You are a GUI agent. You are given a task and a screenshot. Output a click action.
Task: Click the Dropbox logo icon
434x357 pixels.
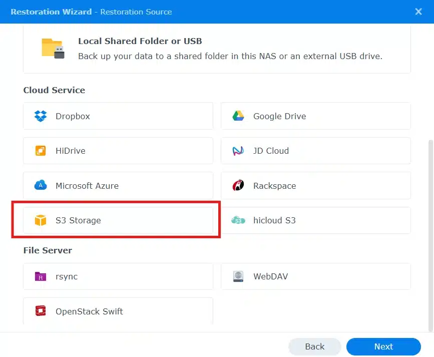(x=41, y=116)
